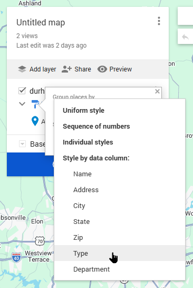Viewport: 193px width, 288px height.
Task: Click the undo arrow button
Action: (x=185, y=37)
